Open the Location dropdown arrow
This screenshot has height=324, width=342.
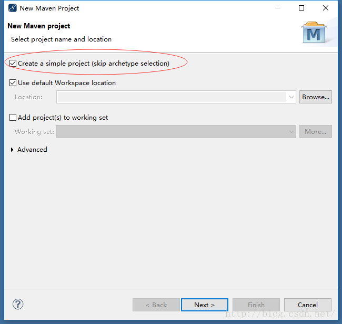pyautogui.click(x=291, y=97)
